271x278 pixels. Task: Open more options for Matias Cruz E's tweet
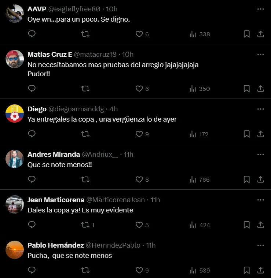(x=260, y=55)
